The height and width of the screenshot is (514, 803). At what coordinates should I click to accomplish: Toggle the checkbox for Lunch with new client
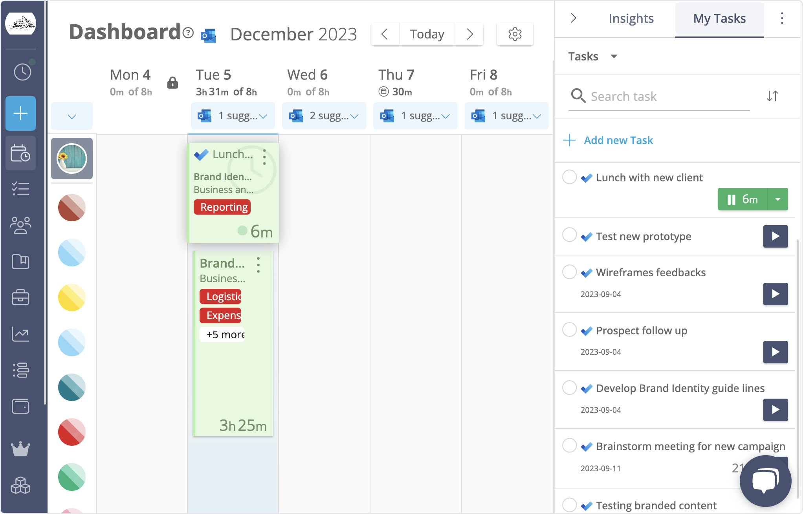(x=571, y=177)
